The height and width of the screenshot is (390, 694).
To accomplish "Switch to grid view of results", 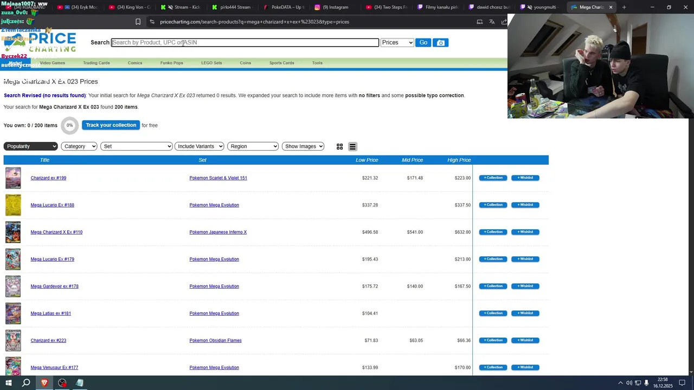I will coord(339,147).
